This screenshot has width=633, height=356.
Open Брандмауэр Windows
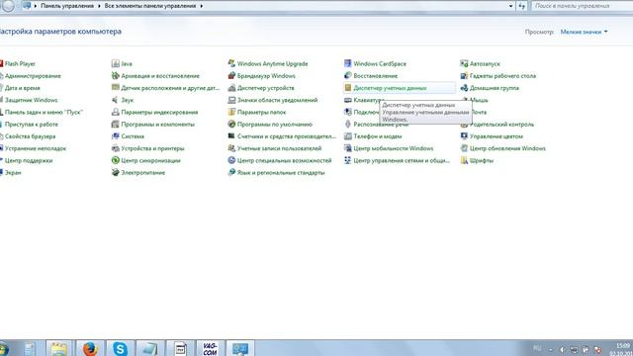[261, 76]
